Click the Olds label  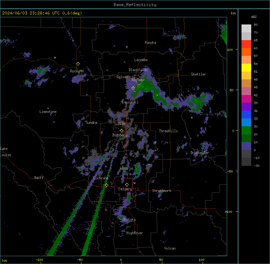[x=122, y=124]
